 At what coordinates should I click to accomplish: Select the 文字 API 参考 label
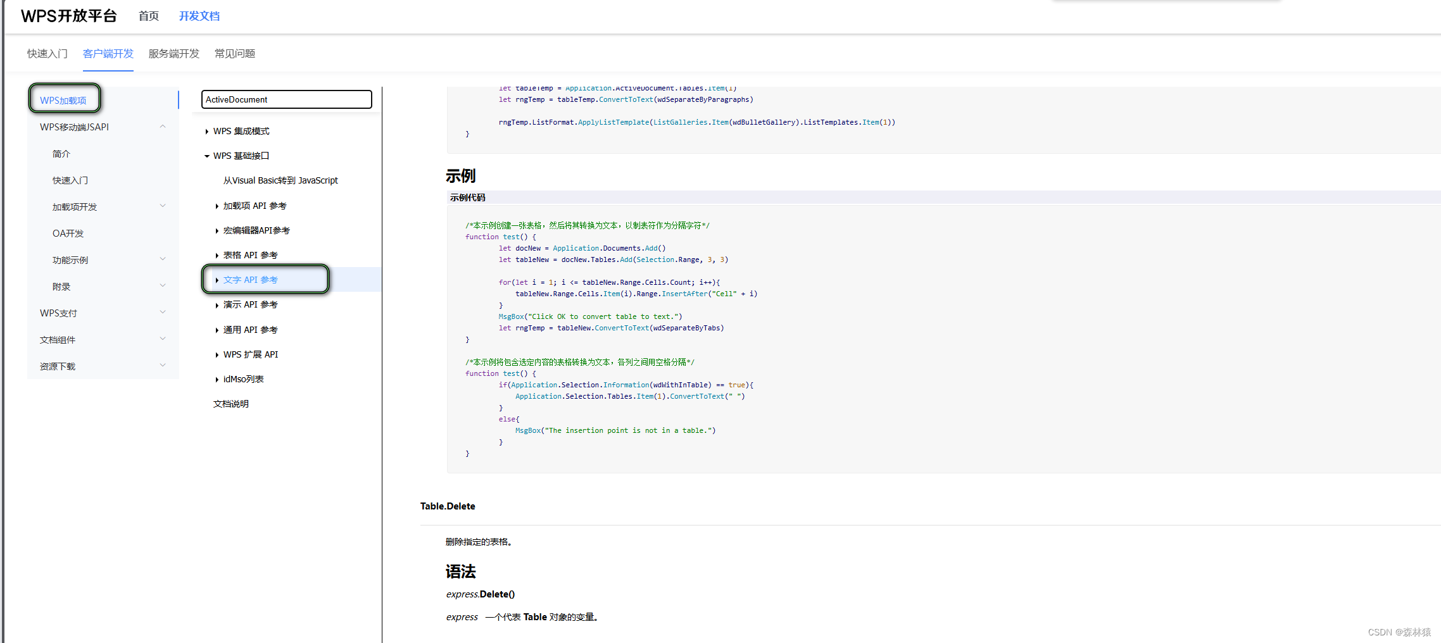click(x=251, y=280)
